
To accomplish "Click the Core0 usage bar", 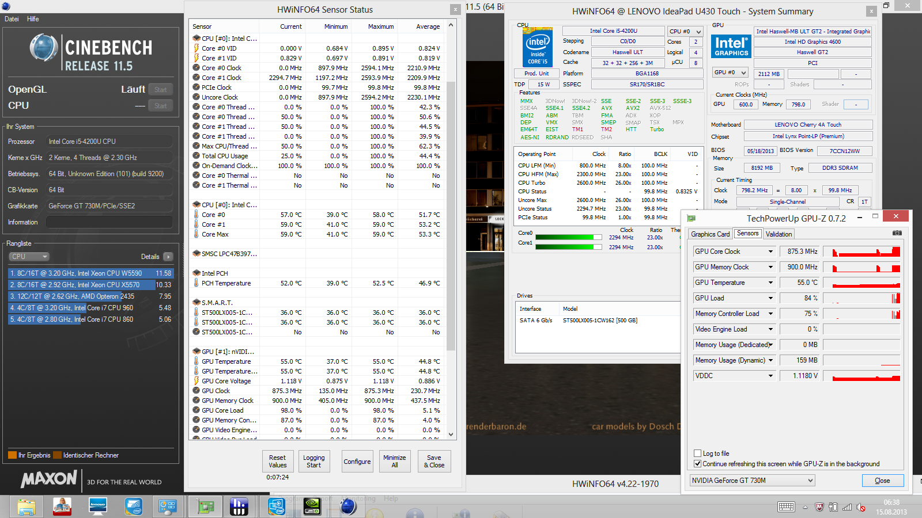I will 569,237.
